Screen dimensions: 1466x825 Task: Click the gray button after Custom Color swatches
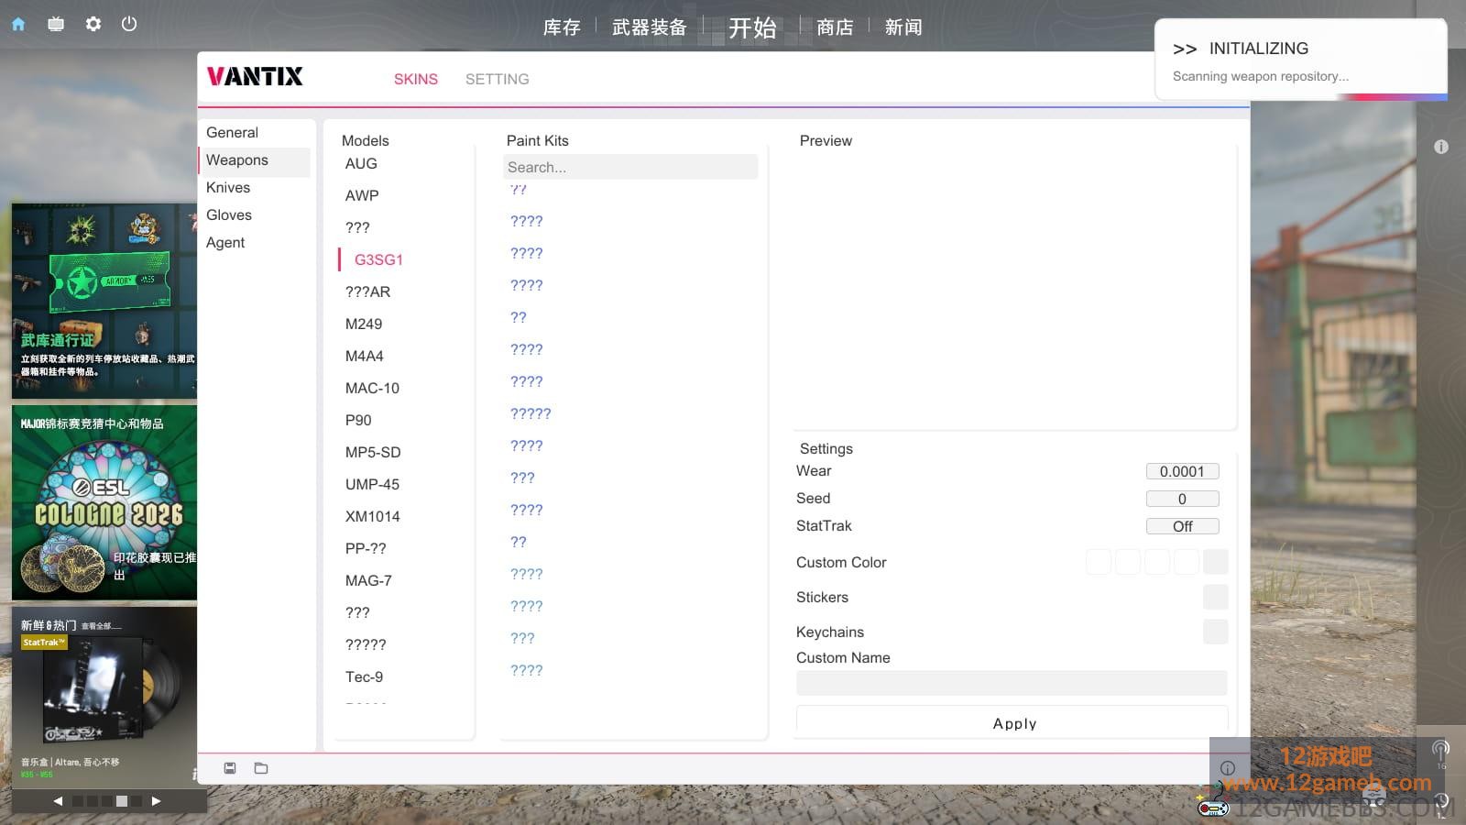click(x=1216, y=562)
